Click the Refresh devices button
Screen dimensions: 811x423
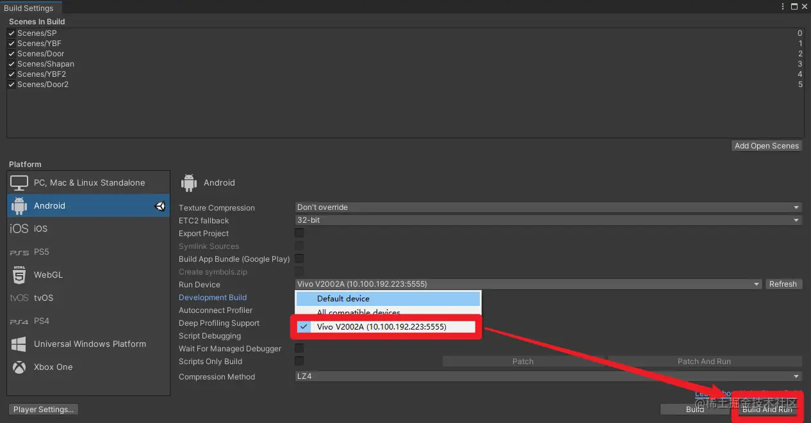783,284
